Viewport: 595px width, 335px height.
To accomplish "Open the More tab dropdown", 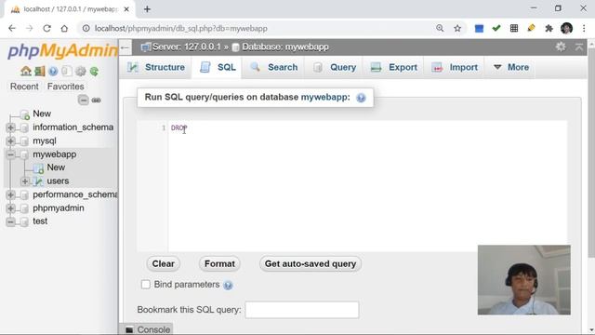I will (x=510, y=67).
